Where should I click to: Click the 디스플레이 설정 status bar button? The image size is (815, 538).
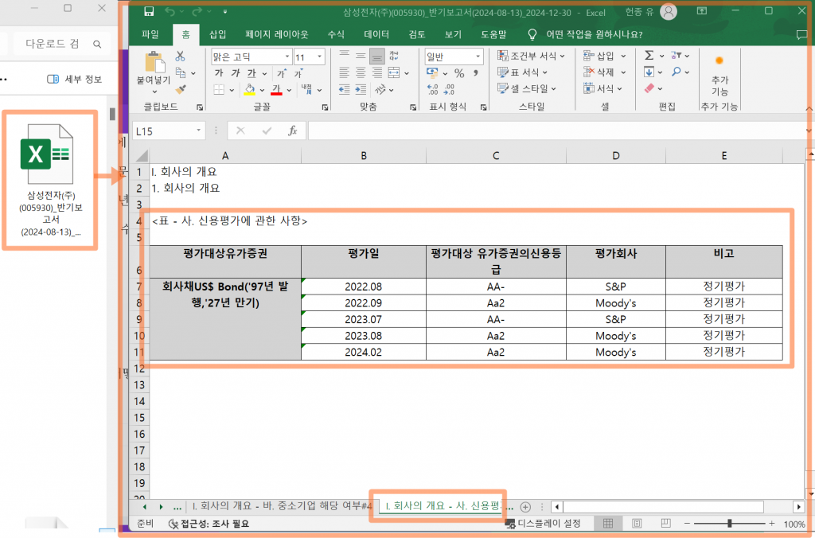pos(543,524)
